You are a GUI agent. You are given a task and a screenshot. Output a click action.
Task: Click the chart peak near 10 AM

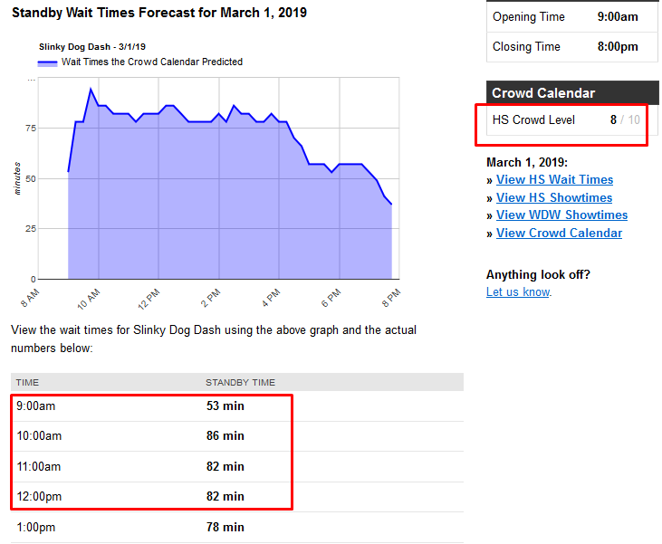91,89
